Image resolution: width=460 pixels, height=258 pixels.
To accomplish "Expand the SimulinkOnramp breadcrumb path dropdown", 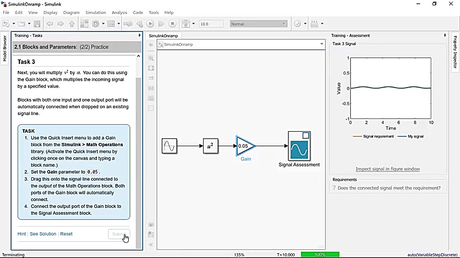I will (322, 44).
